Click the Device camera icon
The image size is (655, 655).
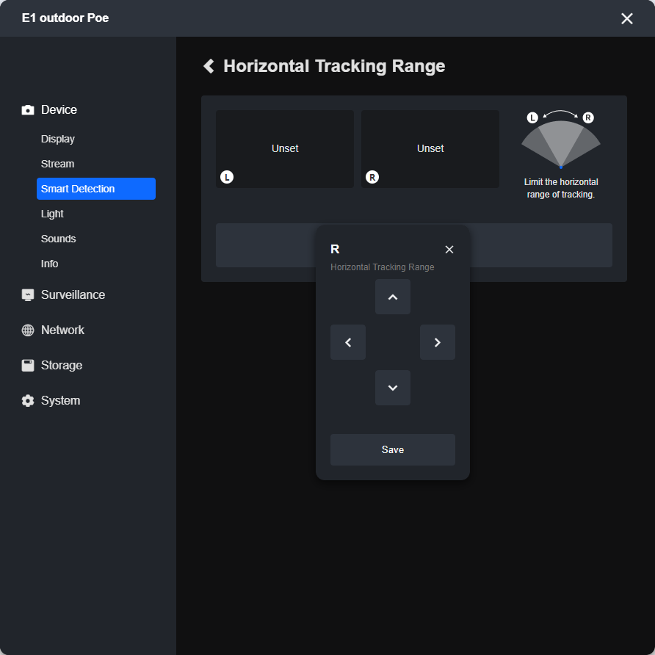pyautogui.click(x=28, y=110)
